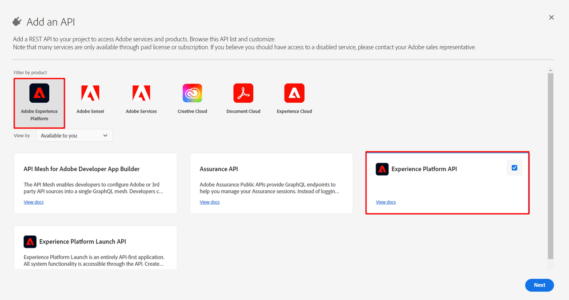Click the Next button

(x=539, y=285)
